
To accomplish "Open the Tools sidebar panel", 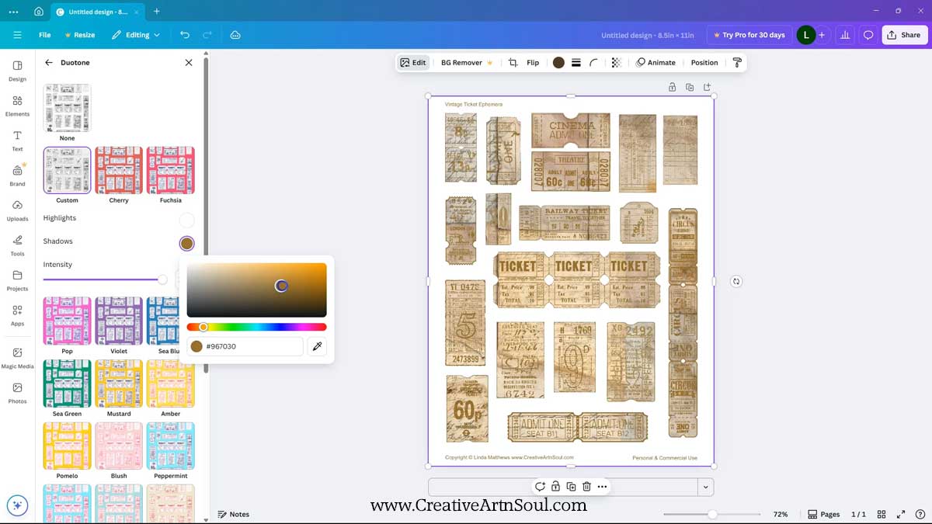I will pyautogui.click(x=17, y=245).
